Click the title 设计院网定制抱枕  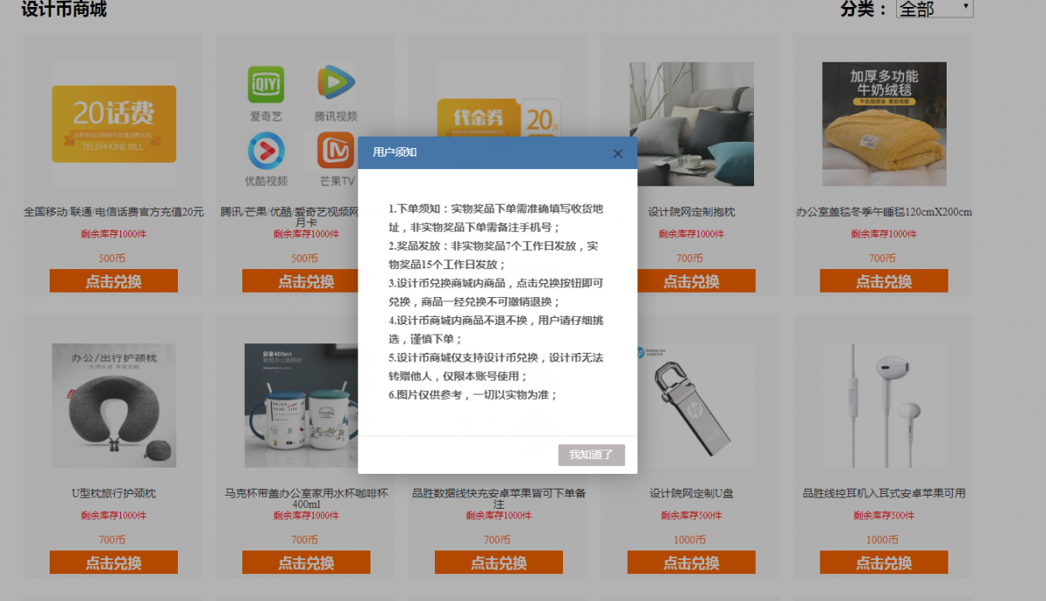(x=692, y=212)
